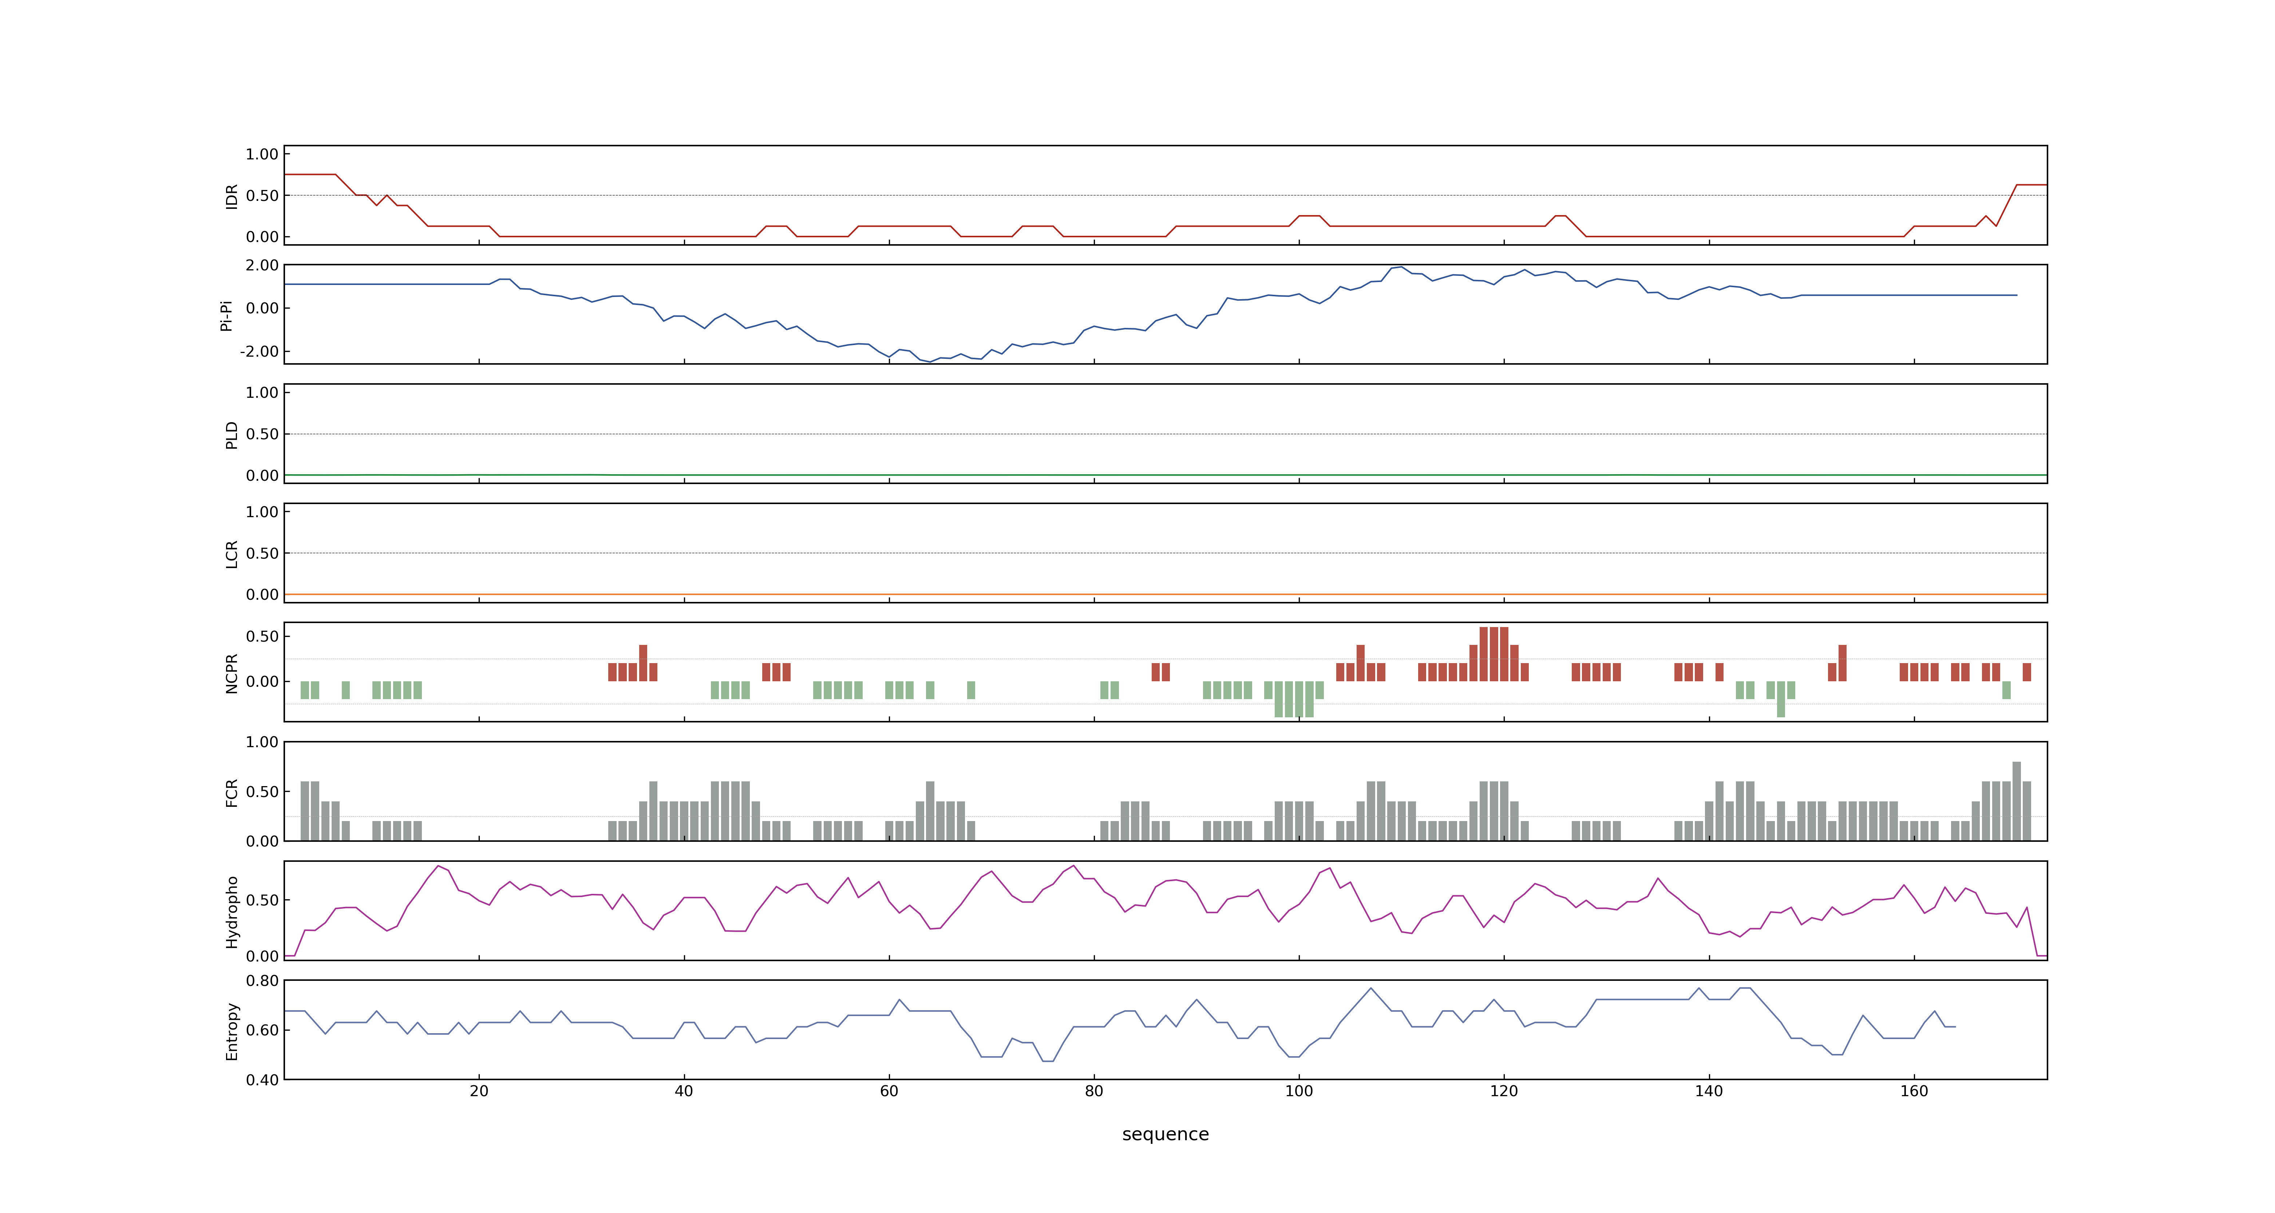Select the 'LCR' y-axis label
Viewport: 2275px width, 1213px height.
pyautogui.click(x=232, y=554)
